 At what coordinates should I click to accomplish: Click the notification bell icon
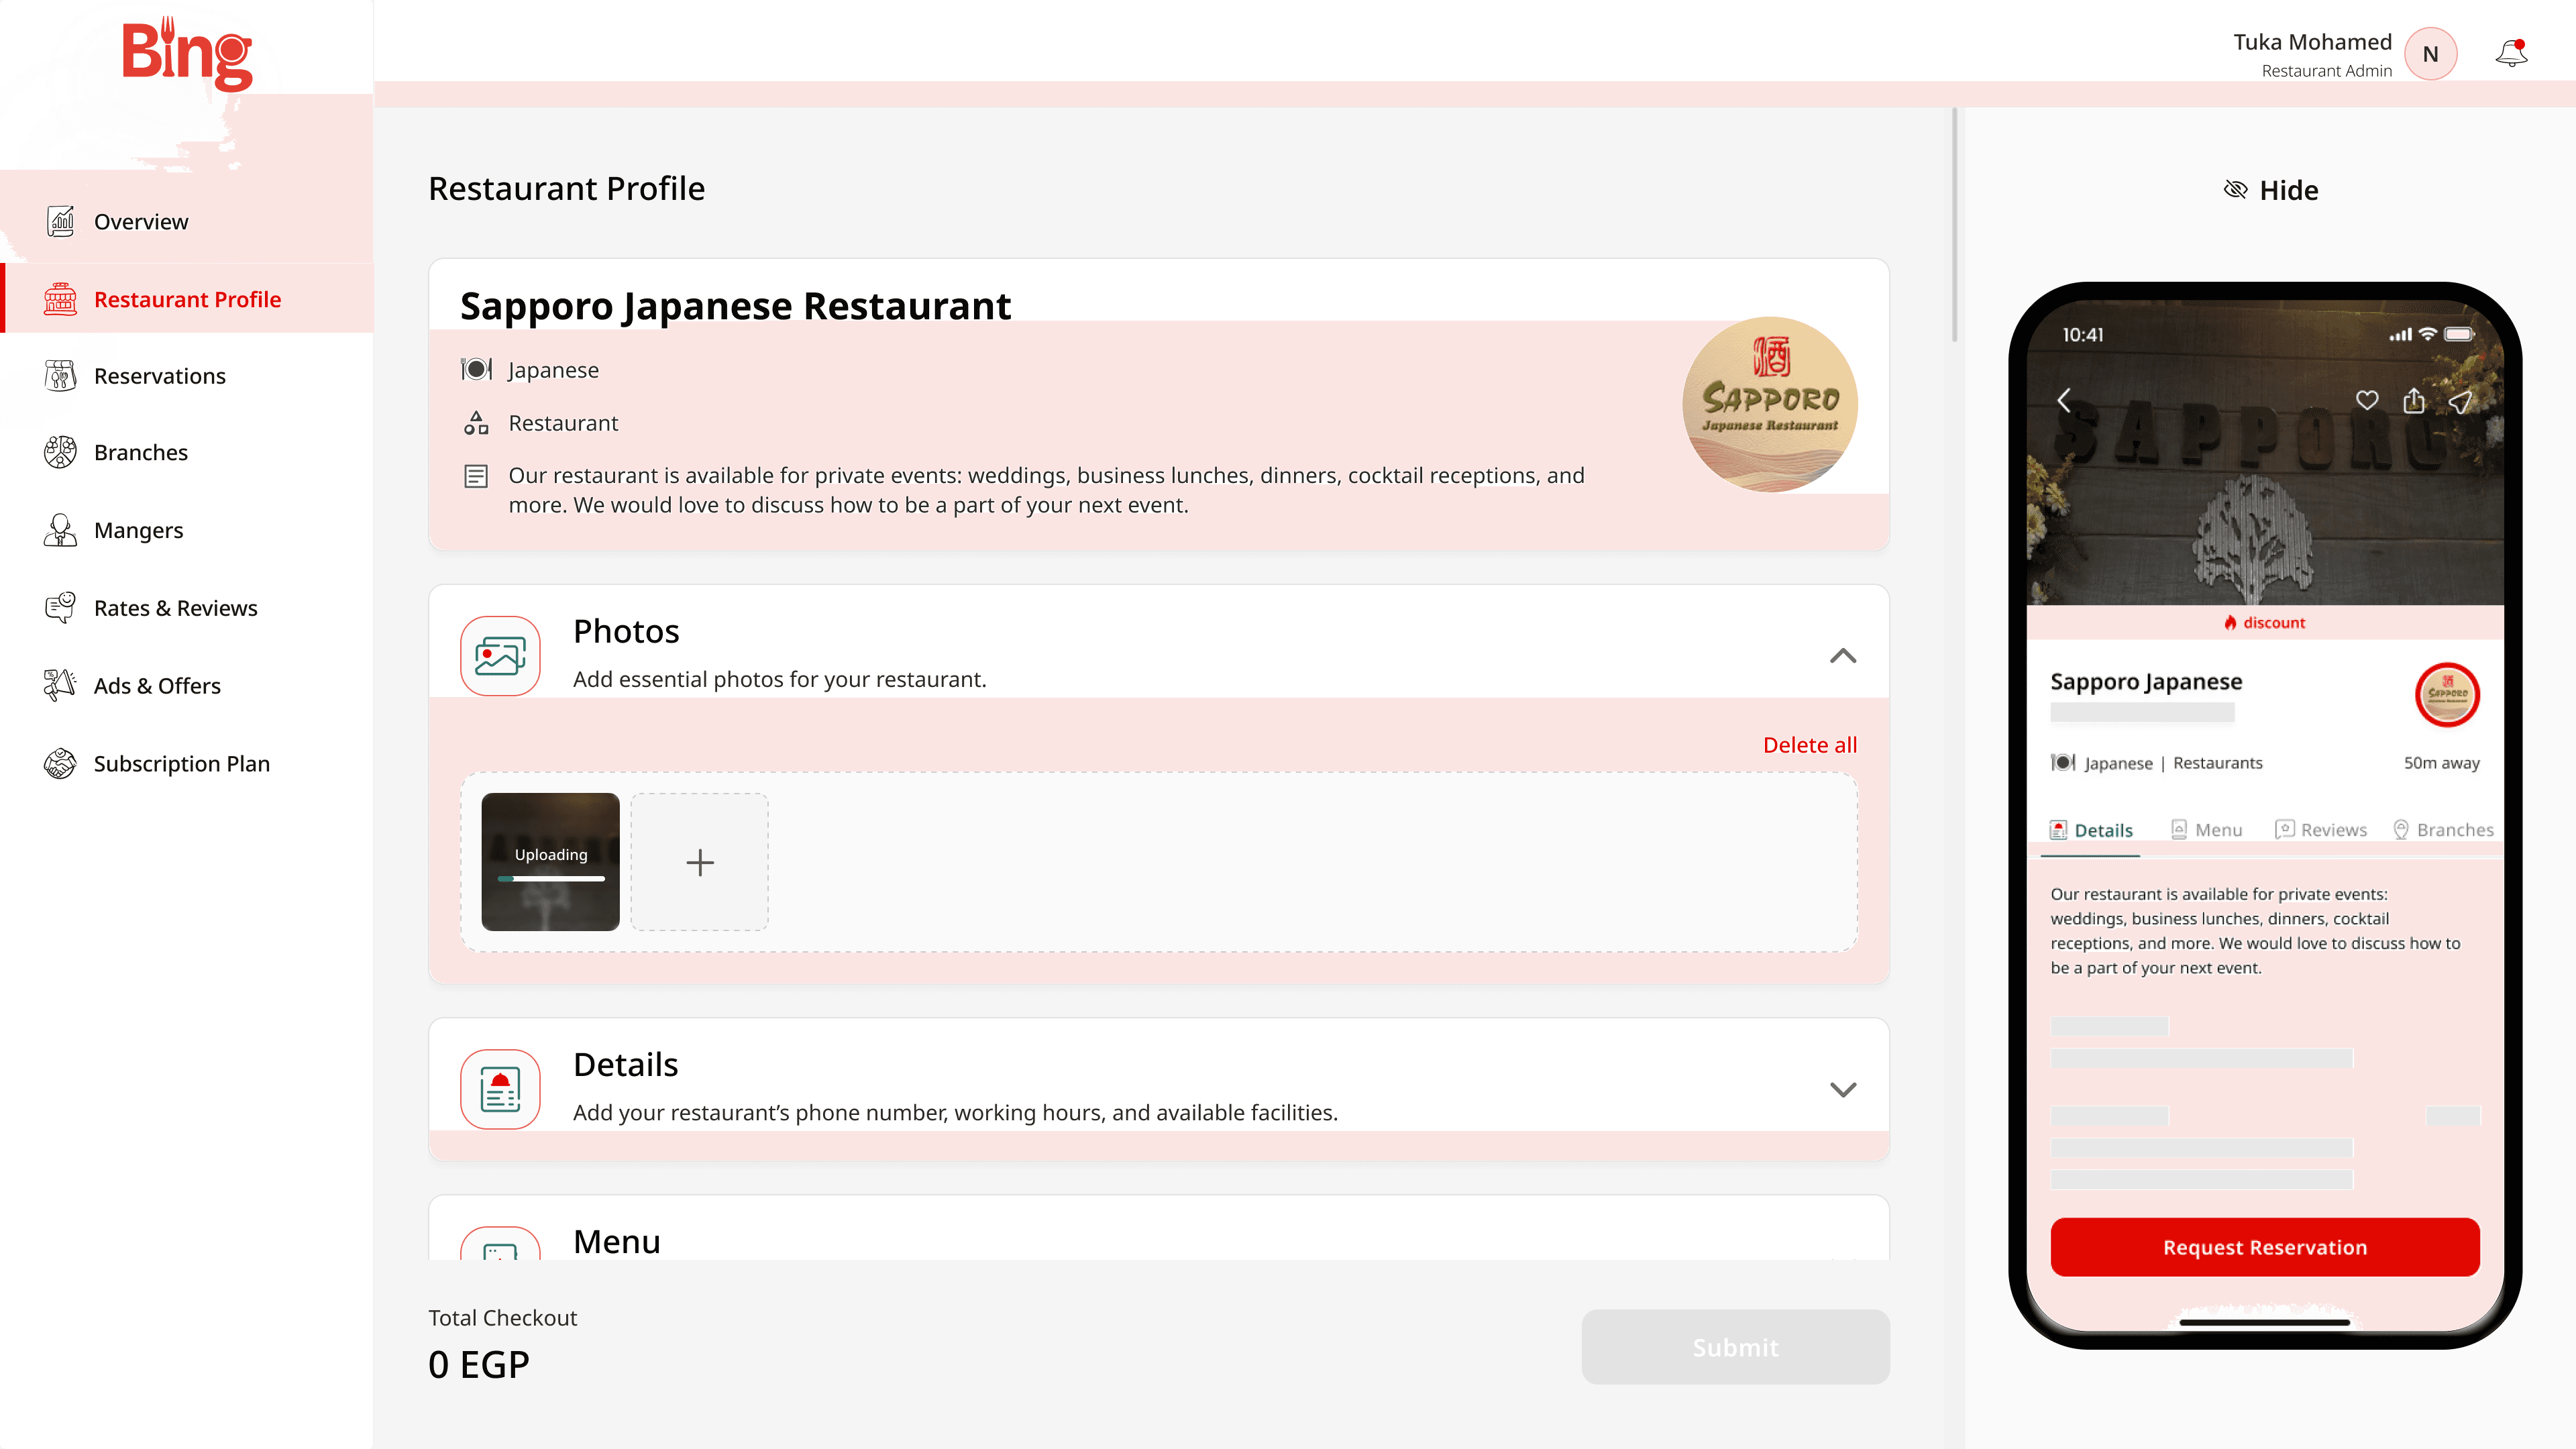[2510, 53]
